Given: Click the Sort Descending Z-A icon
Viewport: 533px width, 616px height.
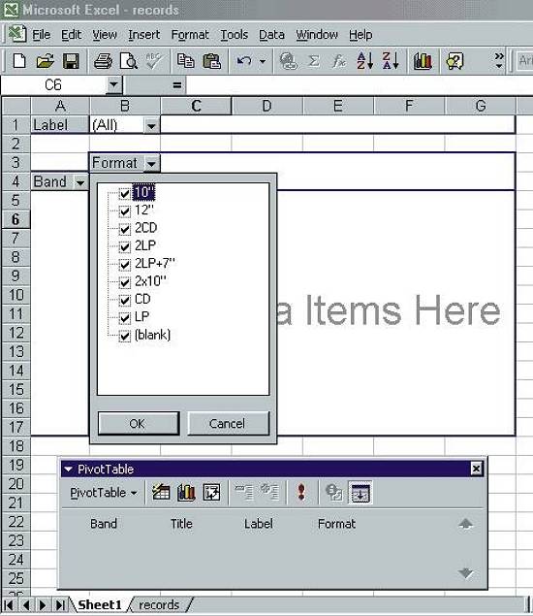Looking at the screenshot, I should pos(391,61).
